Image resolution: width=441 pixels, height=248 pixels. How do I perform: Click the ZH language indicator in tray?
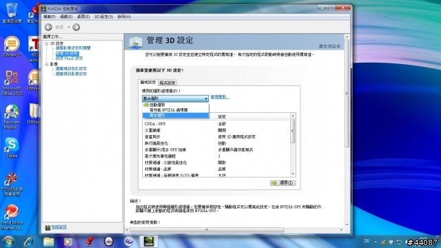coord(366,241)
